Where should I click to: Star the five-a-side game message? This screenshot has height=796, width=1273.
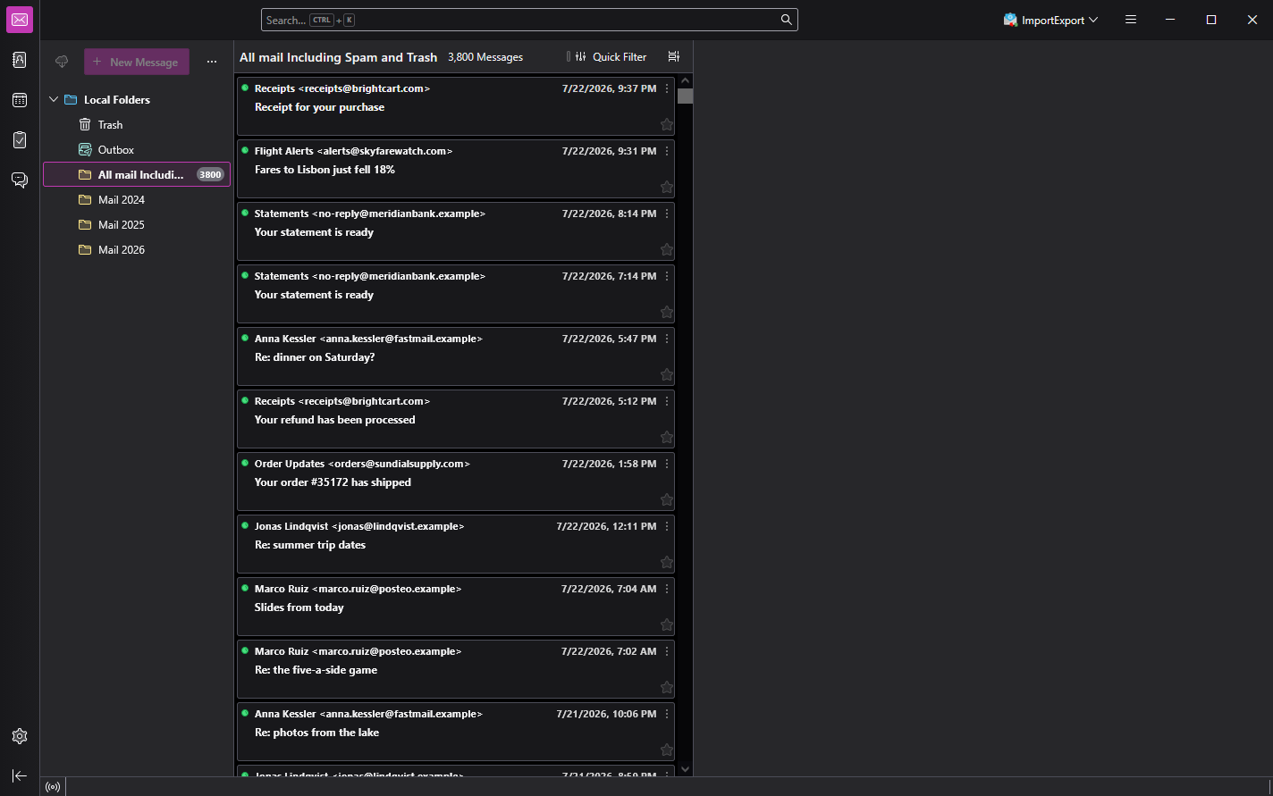[666, 688]
